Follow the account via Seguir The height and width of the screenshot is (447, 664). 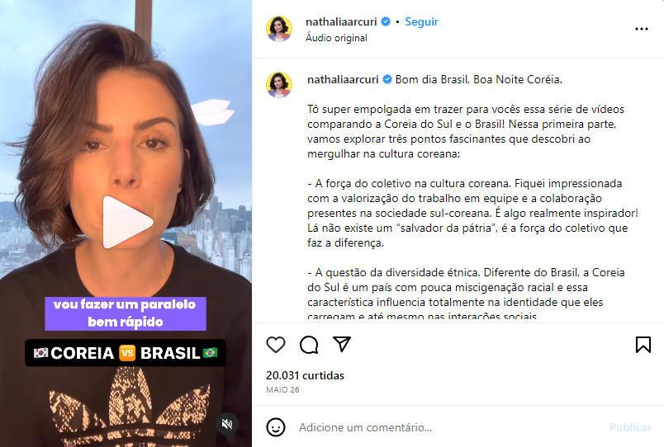(x=421, y=21)
